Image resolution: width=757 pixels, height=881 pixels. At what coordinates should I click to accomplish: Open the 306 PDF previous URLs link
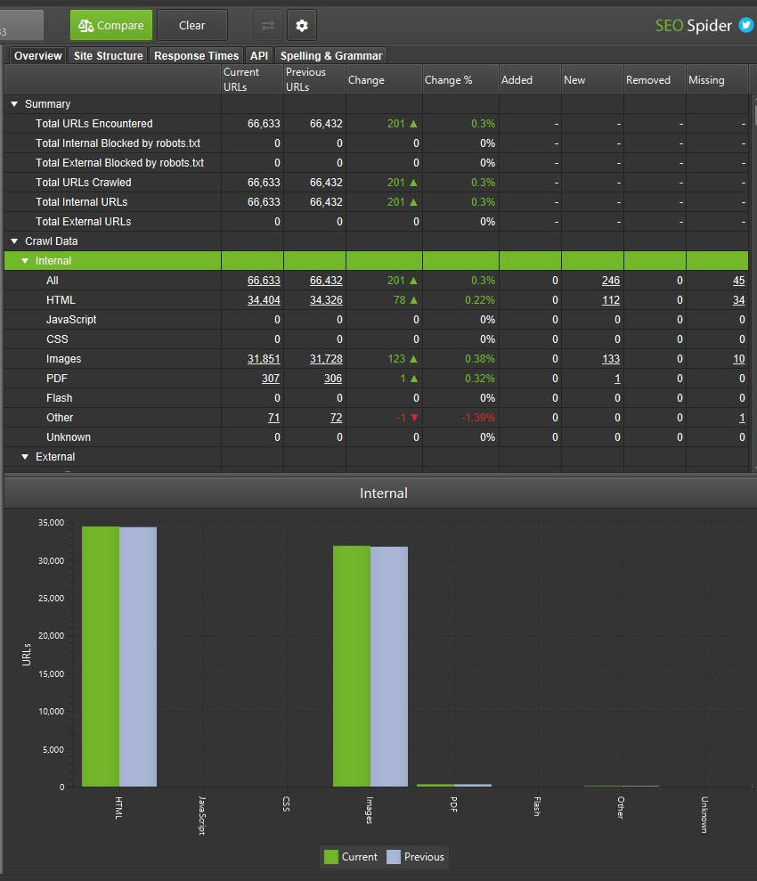coord(332,378)
